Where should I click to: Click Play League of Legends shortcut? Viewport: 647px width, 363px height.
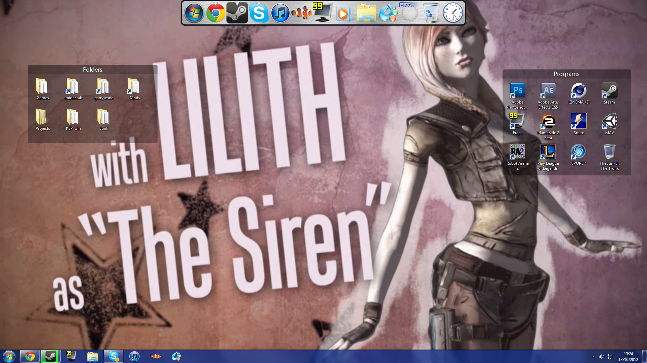pyautogui.click(x=548, y=157)
